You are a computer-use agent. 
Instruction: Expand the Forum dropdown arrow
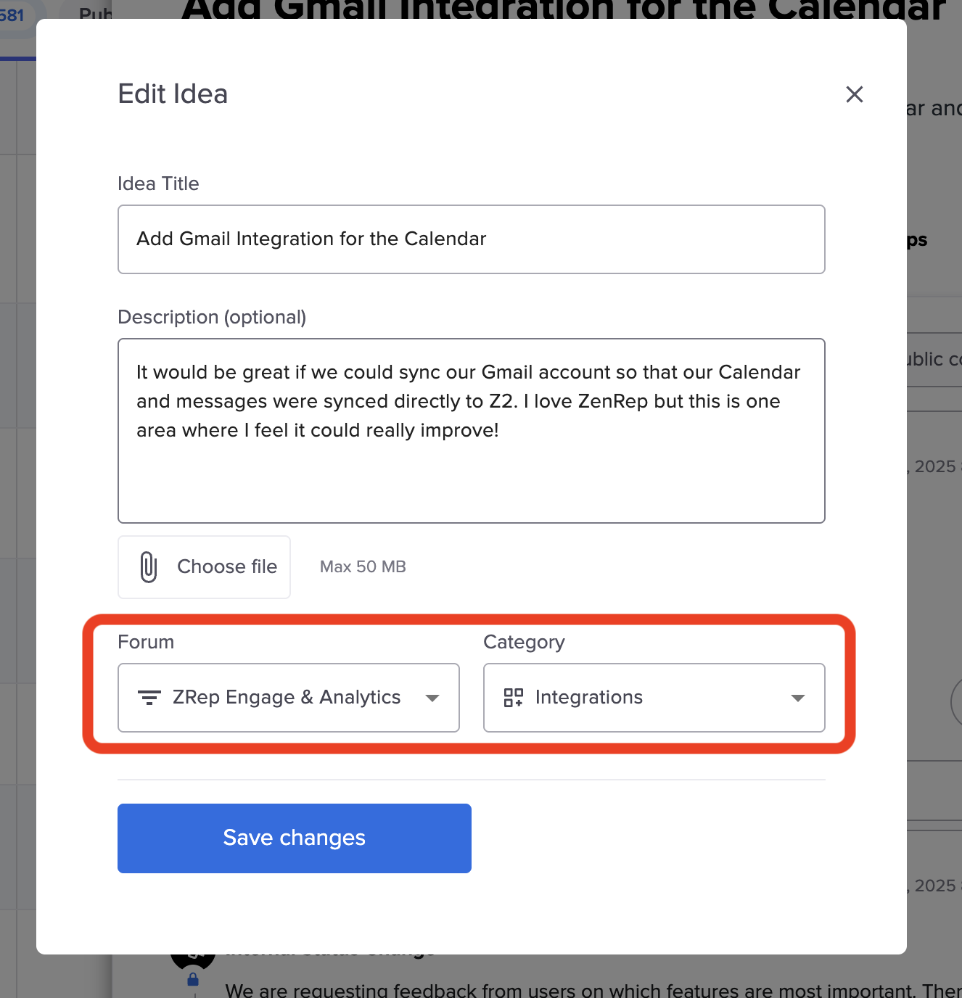[x=432, y=698]
